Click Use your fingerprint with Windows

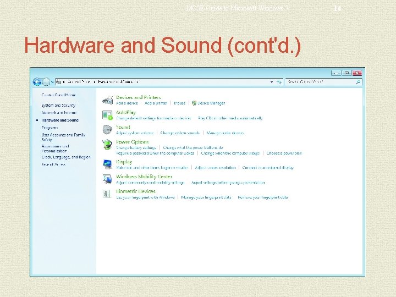[x=145, y=197]
